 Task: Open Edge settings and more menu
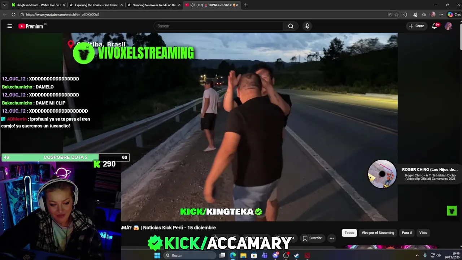coord(441,14)
